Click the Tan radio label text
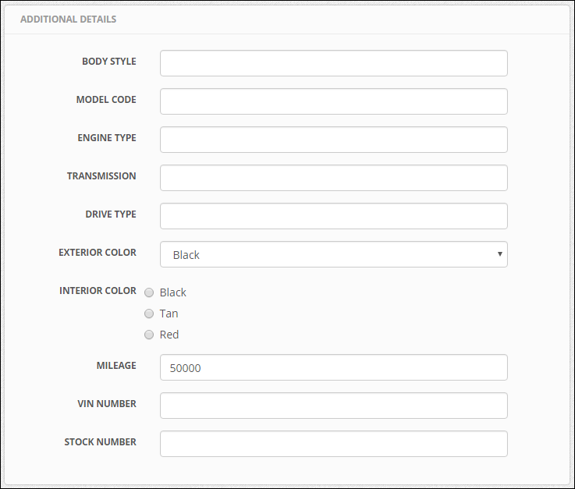Viewport: 575px width, 489px height. pos(169,314)
